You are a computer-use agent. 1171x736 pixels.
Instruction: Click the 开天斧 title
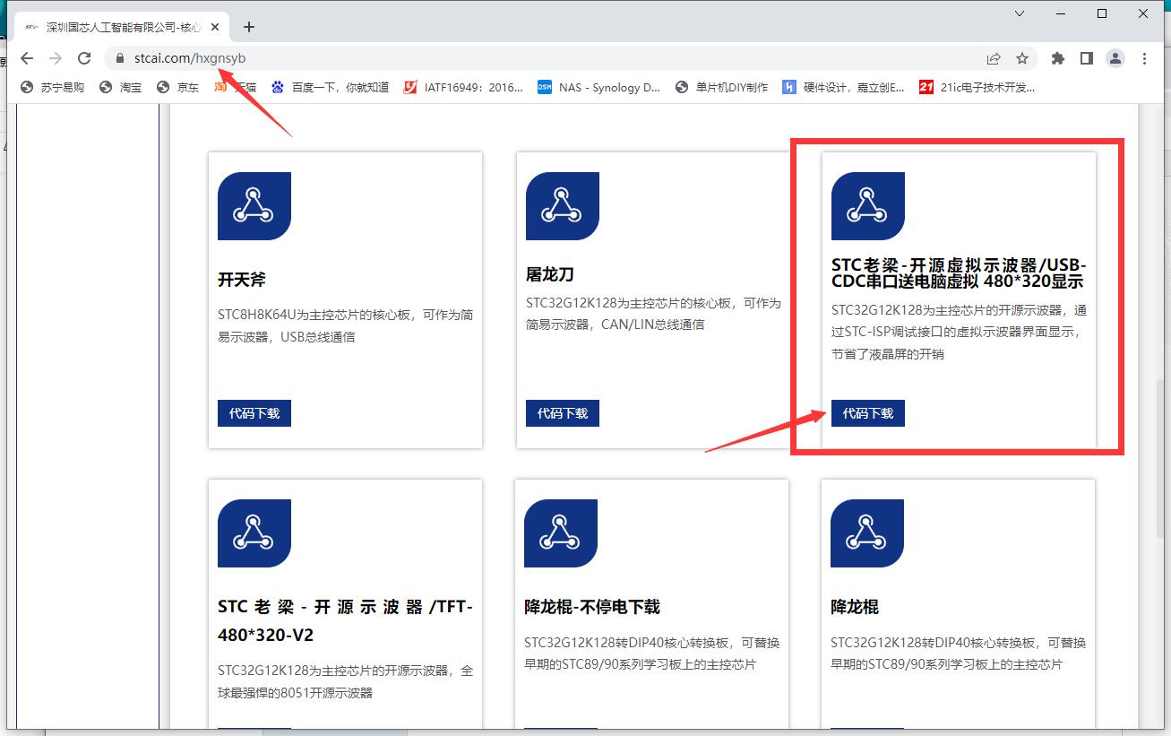(242, 280)
